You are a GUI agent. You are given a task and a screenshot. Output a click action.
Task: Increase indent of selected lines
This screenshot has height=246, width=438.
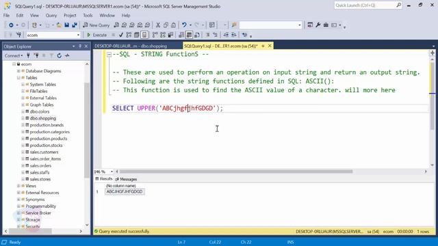[233, 35]
